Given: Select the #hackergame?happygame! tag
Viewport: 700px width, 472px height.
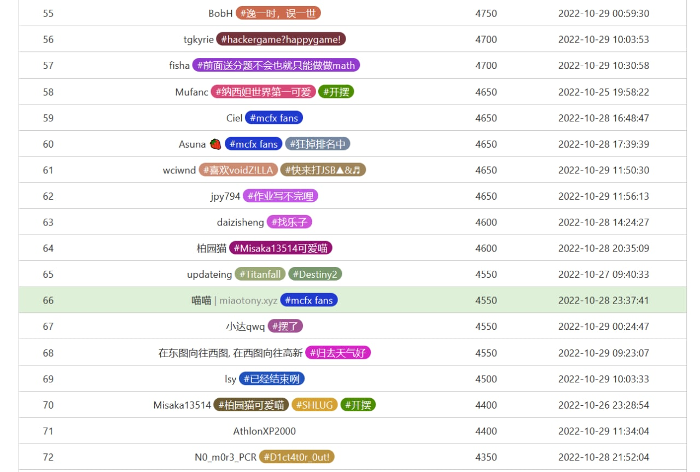Looking at the screenshot, I should pyautogui.click(x=281, y=39).
